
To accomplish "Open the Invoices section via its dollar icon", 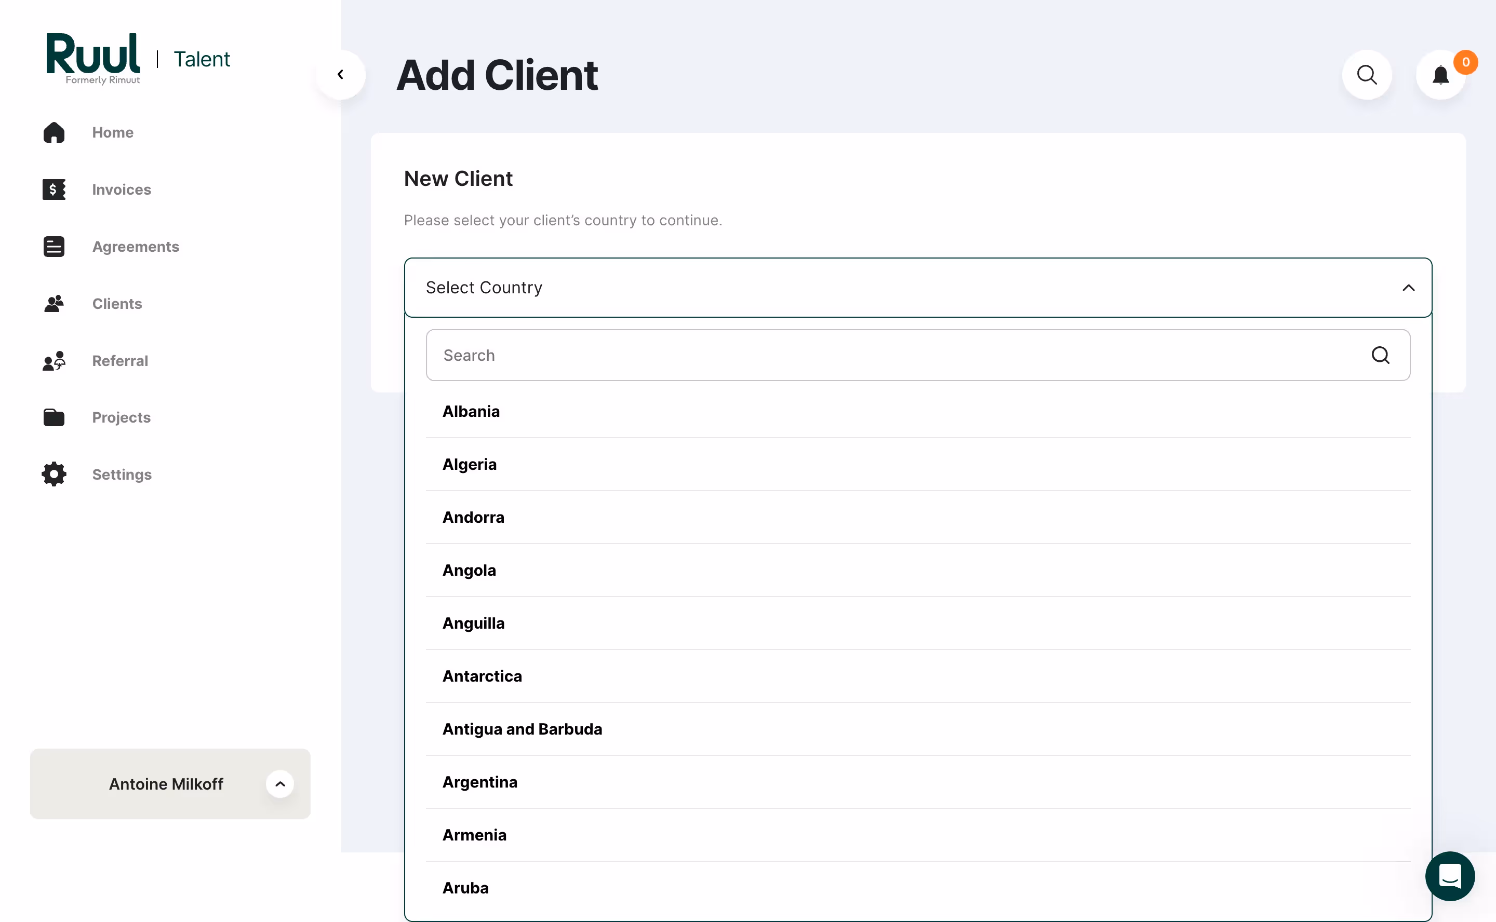I will 54,189.
